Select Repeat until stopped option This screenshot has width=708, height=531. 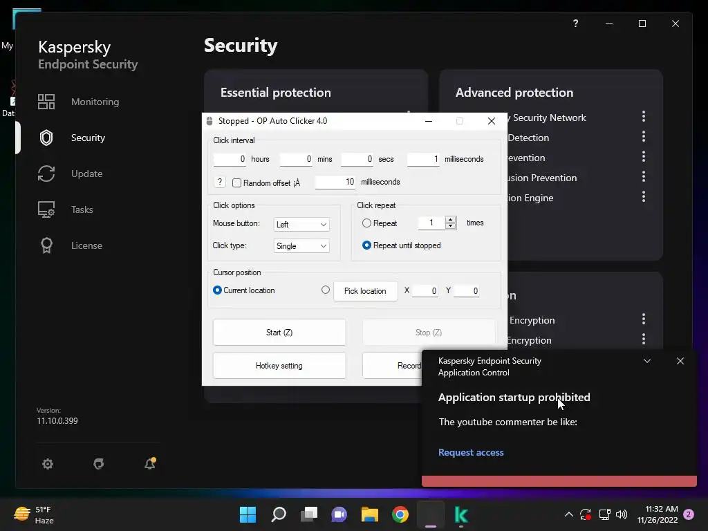[366, 245]
